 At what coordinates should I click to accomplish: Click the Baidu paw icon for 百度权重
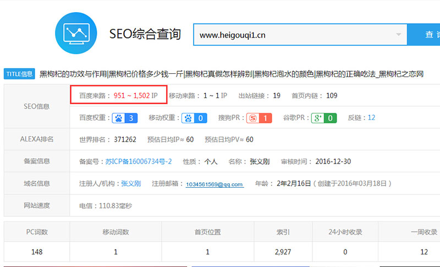118,118
